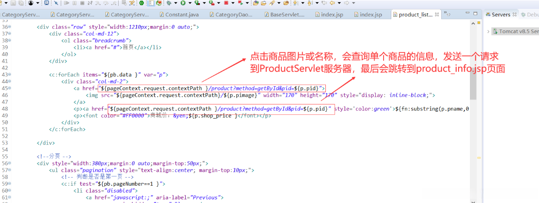Viewport: 539px width, 203px height.
Task: Switch to the BaseServlet tab
Action: point(284,15)
